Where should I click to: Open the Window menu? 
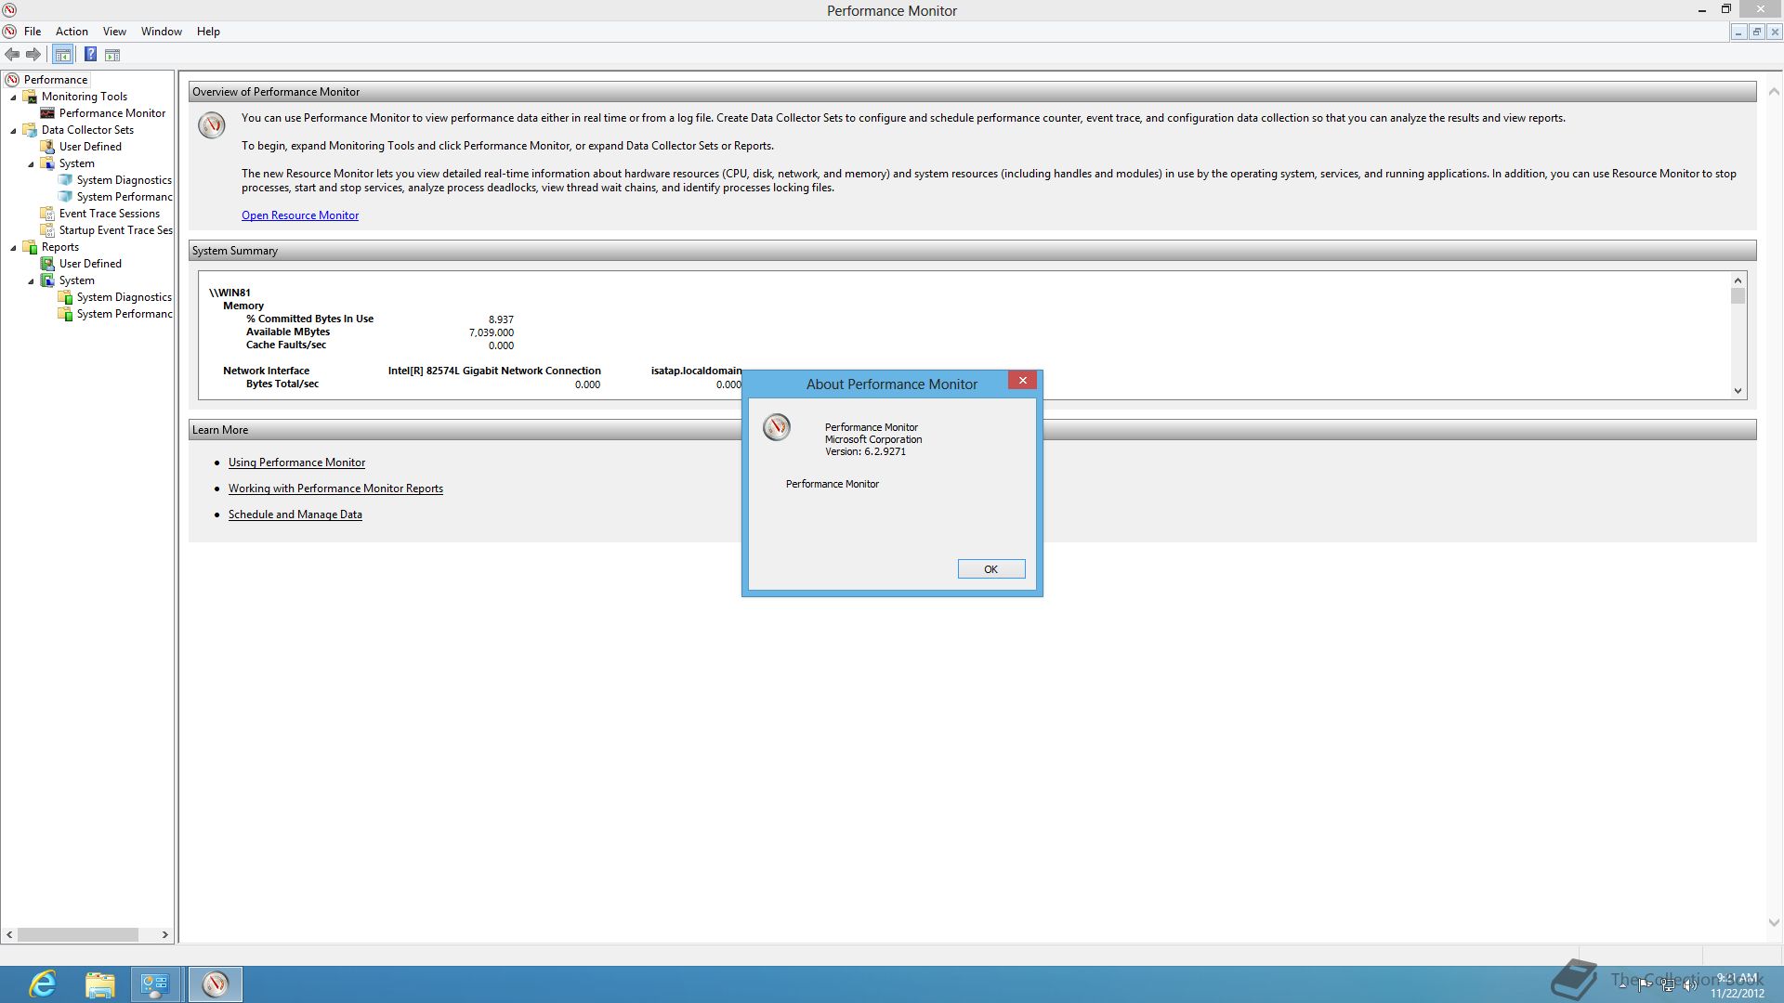click(162, 32)
